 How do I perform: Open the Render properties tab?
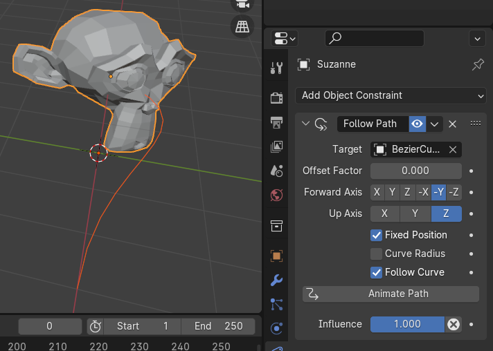coord(276,97)
